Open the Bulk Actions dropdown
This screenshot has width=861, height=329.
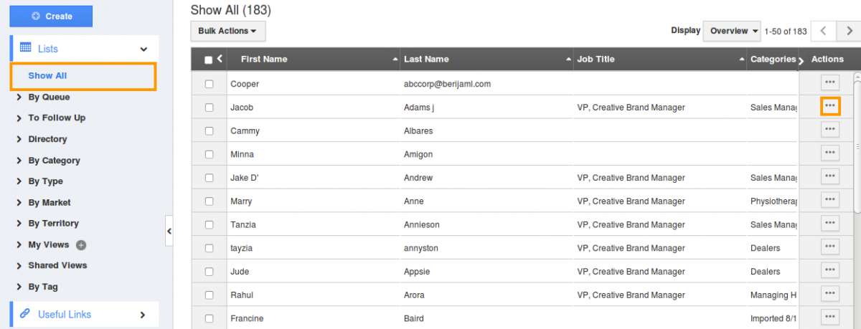coord(227,31)
